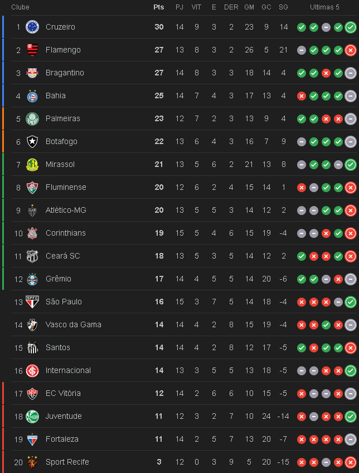Open the Vasco da Gama link
Viewport: 359px width, 473px height.
[x=74, y=324]
